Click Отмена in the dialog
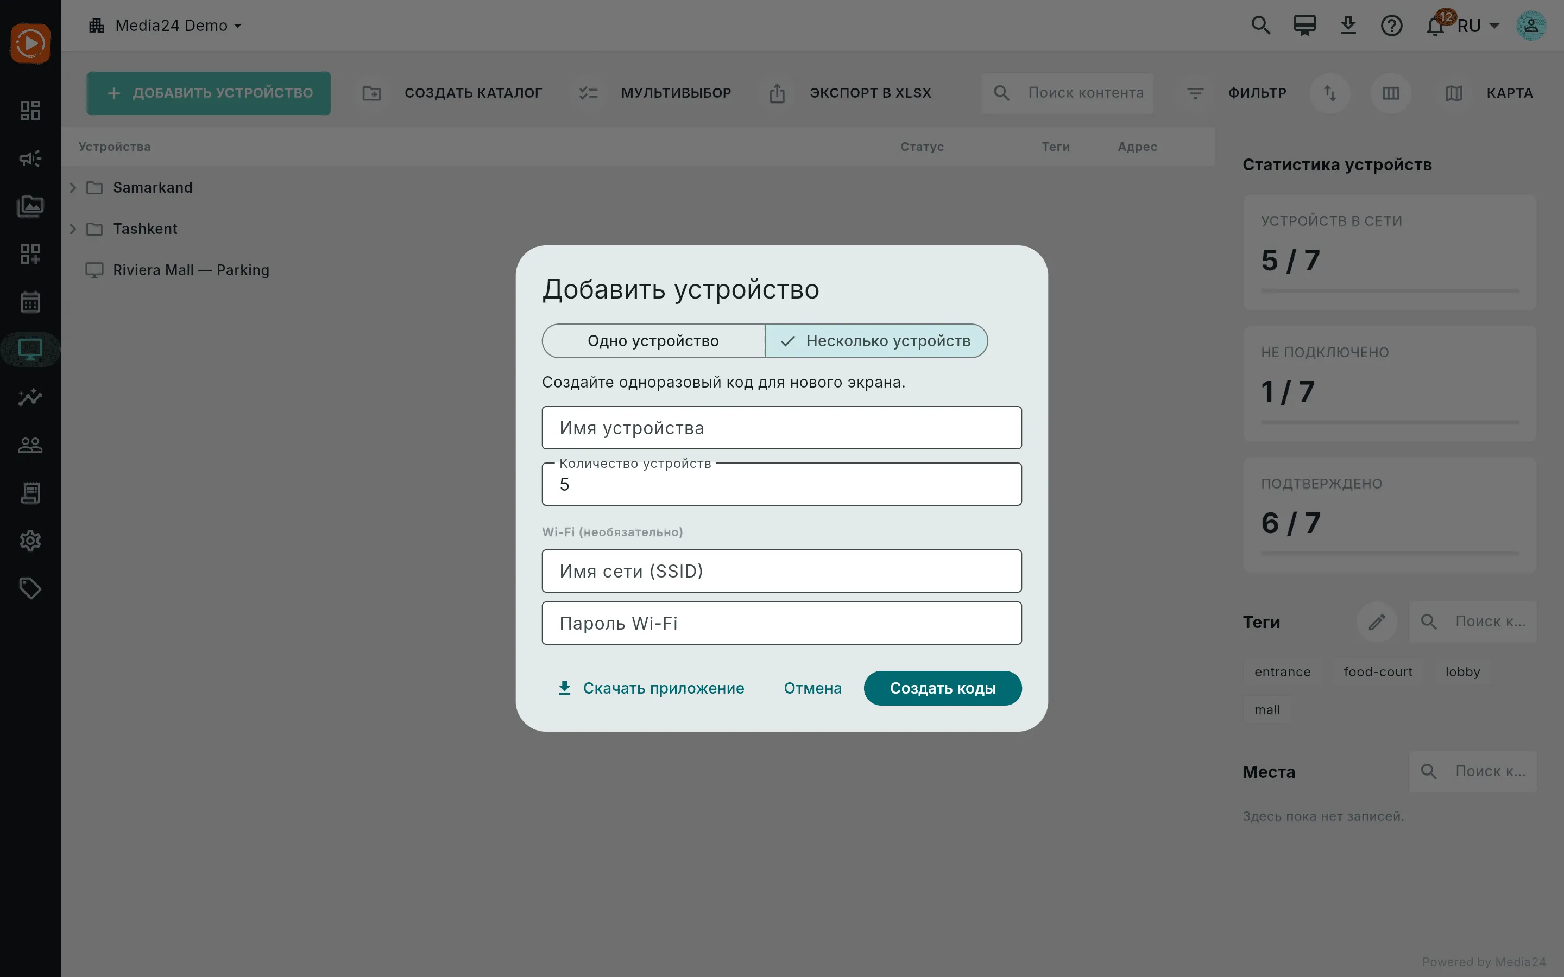Screen dimensions: 1564x977 (x=812, y=688)
